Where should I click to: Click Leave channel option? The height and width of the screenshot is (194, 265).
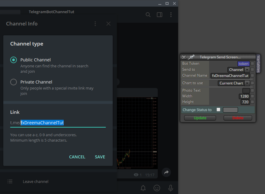[x=36, y=181]
